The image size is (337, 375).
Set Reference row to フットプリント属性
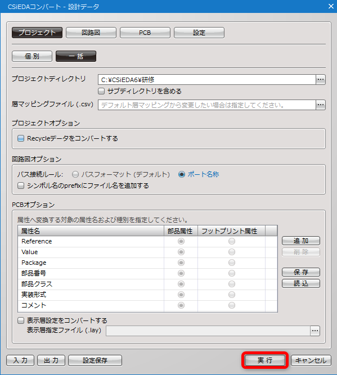[x=231, y=241]
